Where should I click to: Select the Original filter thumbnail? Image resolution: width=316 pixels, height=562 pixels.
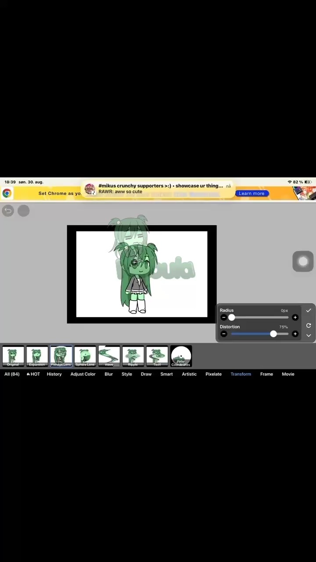[x=13, y=356]
